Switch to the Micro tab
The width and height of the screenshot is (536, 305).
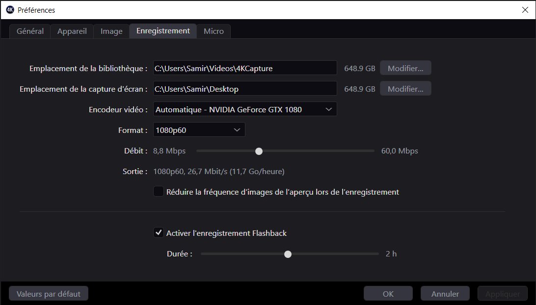tap(214, 31)
